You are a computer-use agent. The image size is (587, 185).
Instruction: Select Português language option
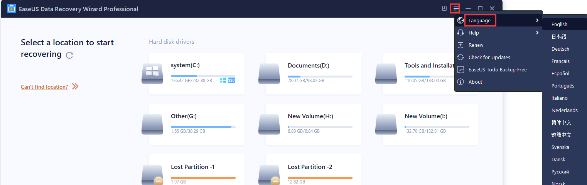coord(565,86)
